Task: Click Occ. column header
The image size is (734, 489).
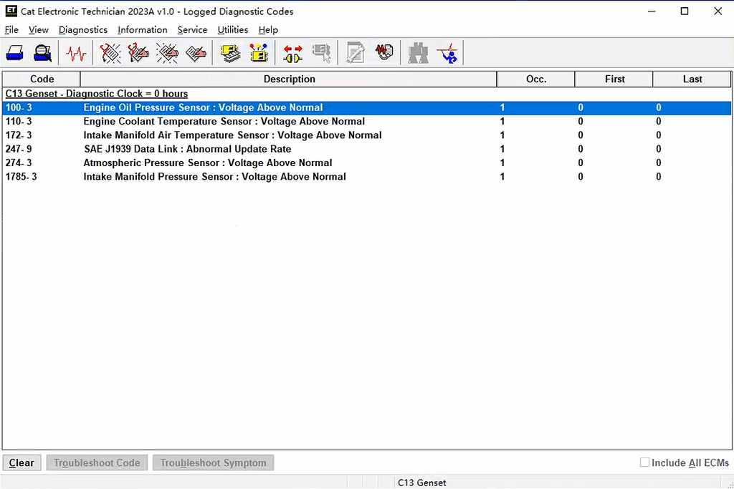Action: [536, 79]
